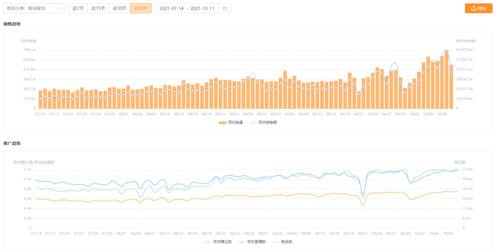Click the tallest sales bar near 10/10

pos(446,79)
